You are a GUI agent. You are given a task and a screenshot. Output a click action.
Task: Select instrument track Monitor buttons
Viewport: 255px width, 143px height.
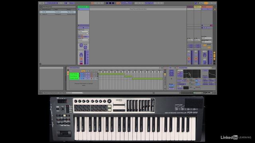click(83, 37)
